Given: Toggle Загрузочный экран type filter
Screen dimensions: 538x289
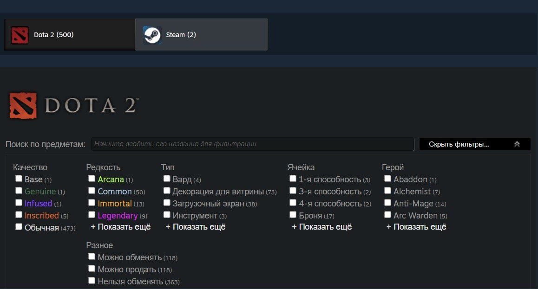Looking at the screenshot, I should 167,202.
